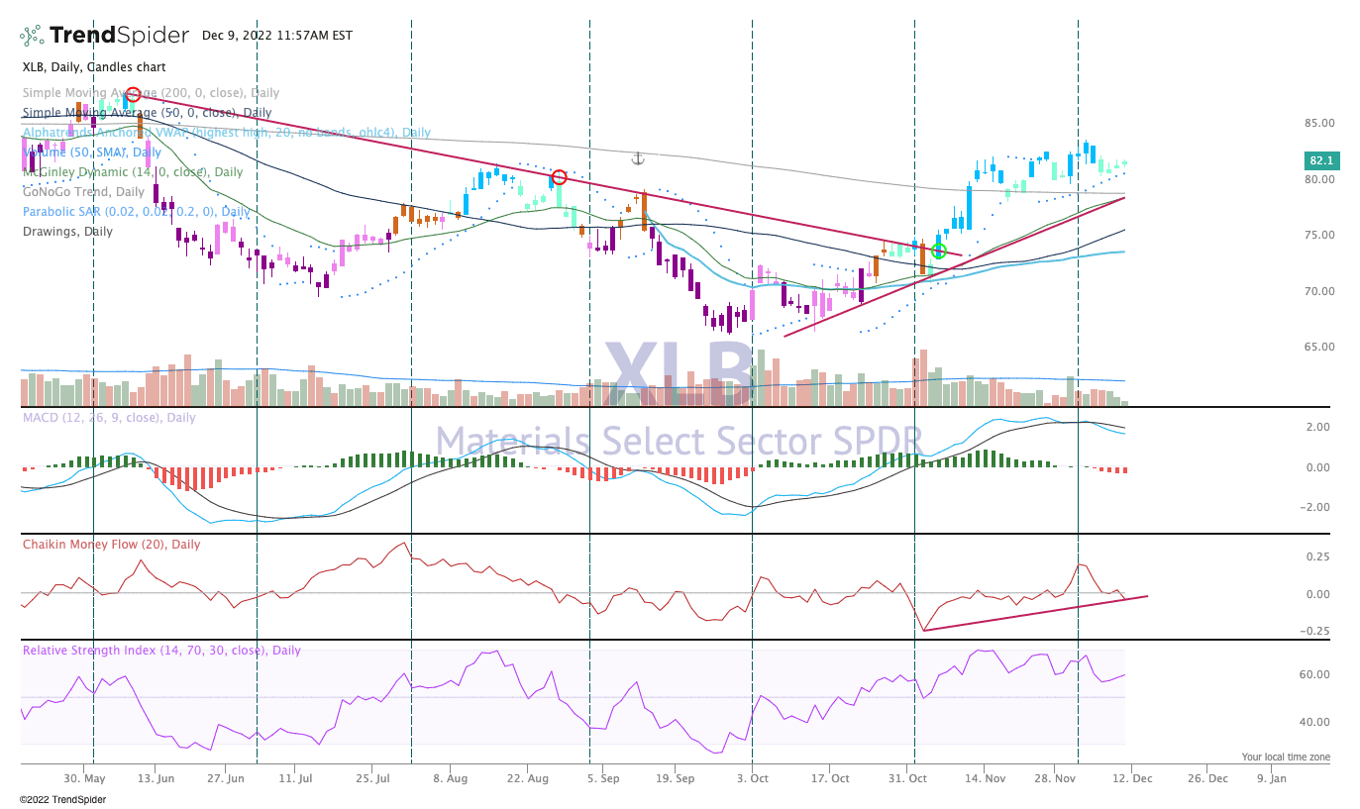1360x809 pixels.
Task: Click the 22. Aug date axis label
Action: (527, 778)
